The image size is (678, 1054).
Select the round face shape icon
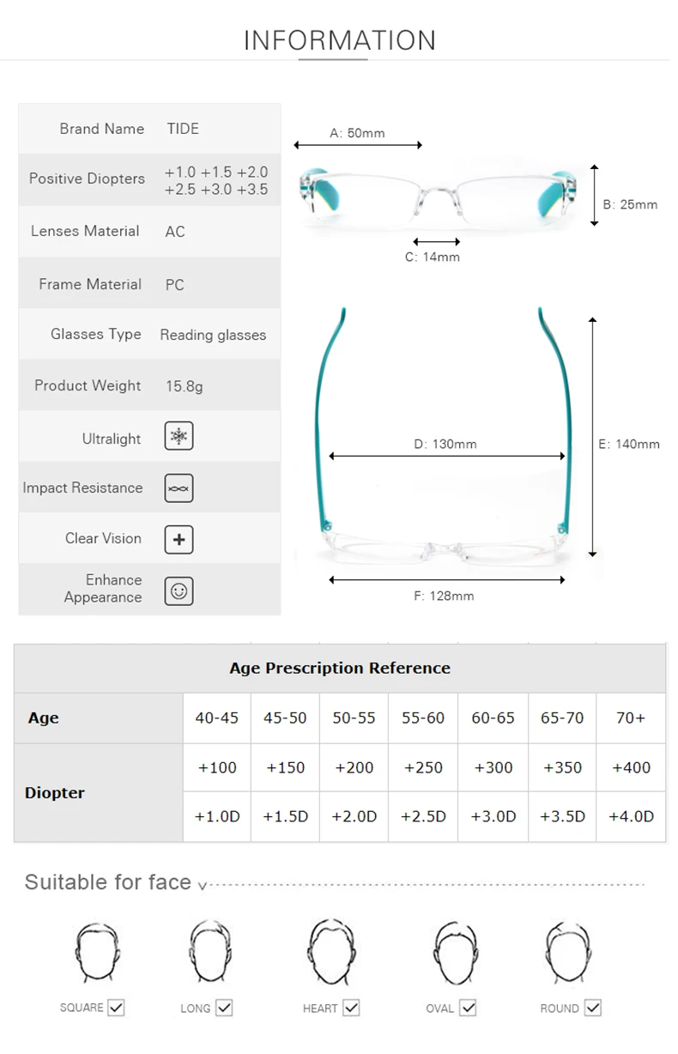[567, 953]
